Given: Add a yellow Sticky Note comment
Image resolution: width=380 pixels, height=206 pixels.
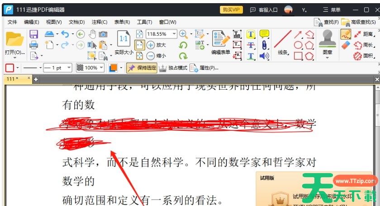Looking at the screenshot, I should coord(264,34).
